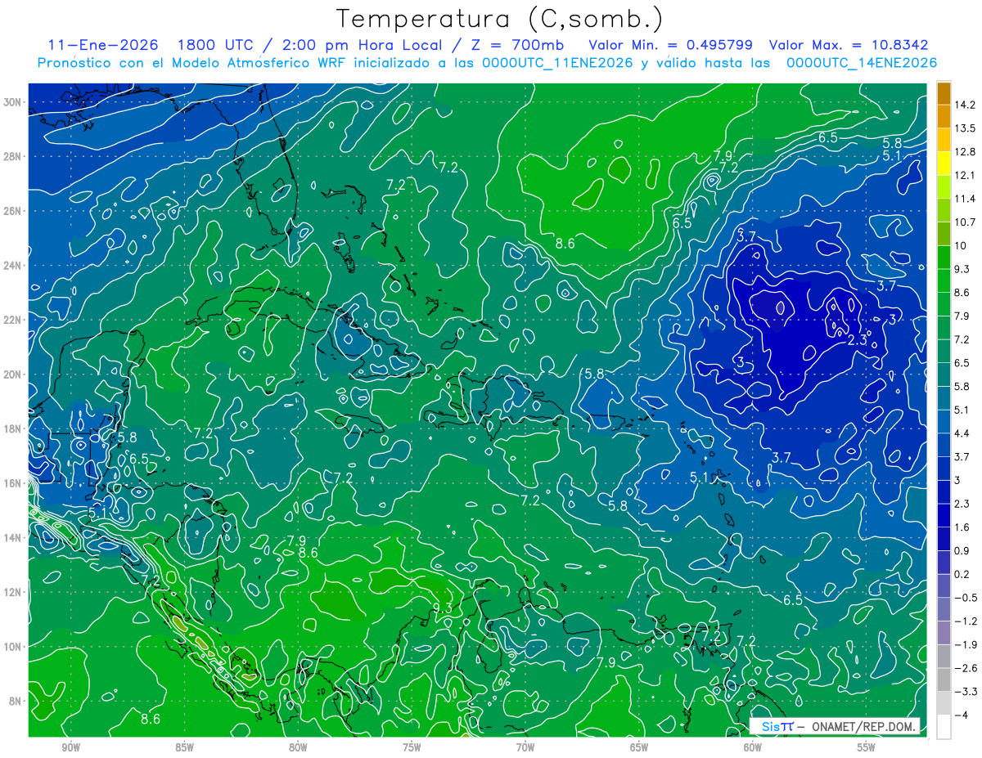
Task: Click legend value 13.5
Action: (x=966, y=129)
